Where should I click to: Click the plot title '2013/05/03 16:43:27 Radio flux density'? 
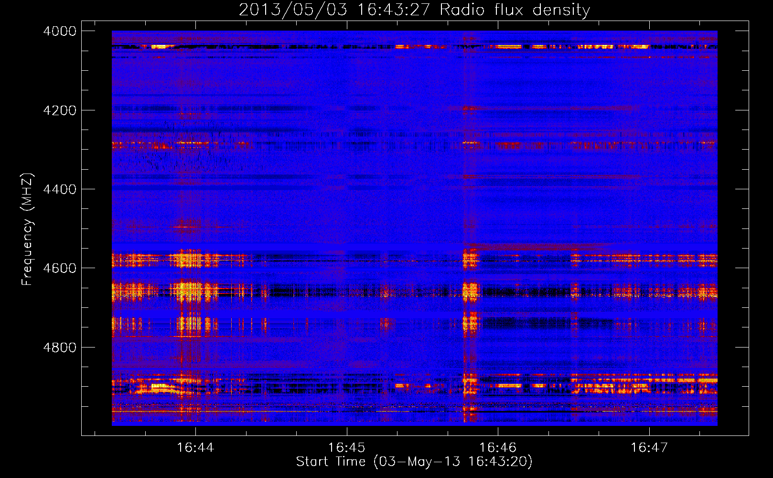[x=414, y=10]
